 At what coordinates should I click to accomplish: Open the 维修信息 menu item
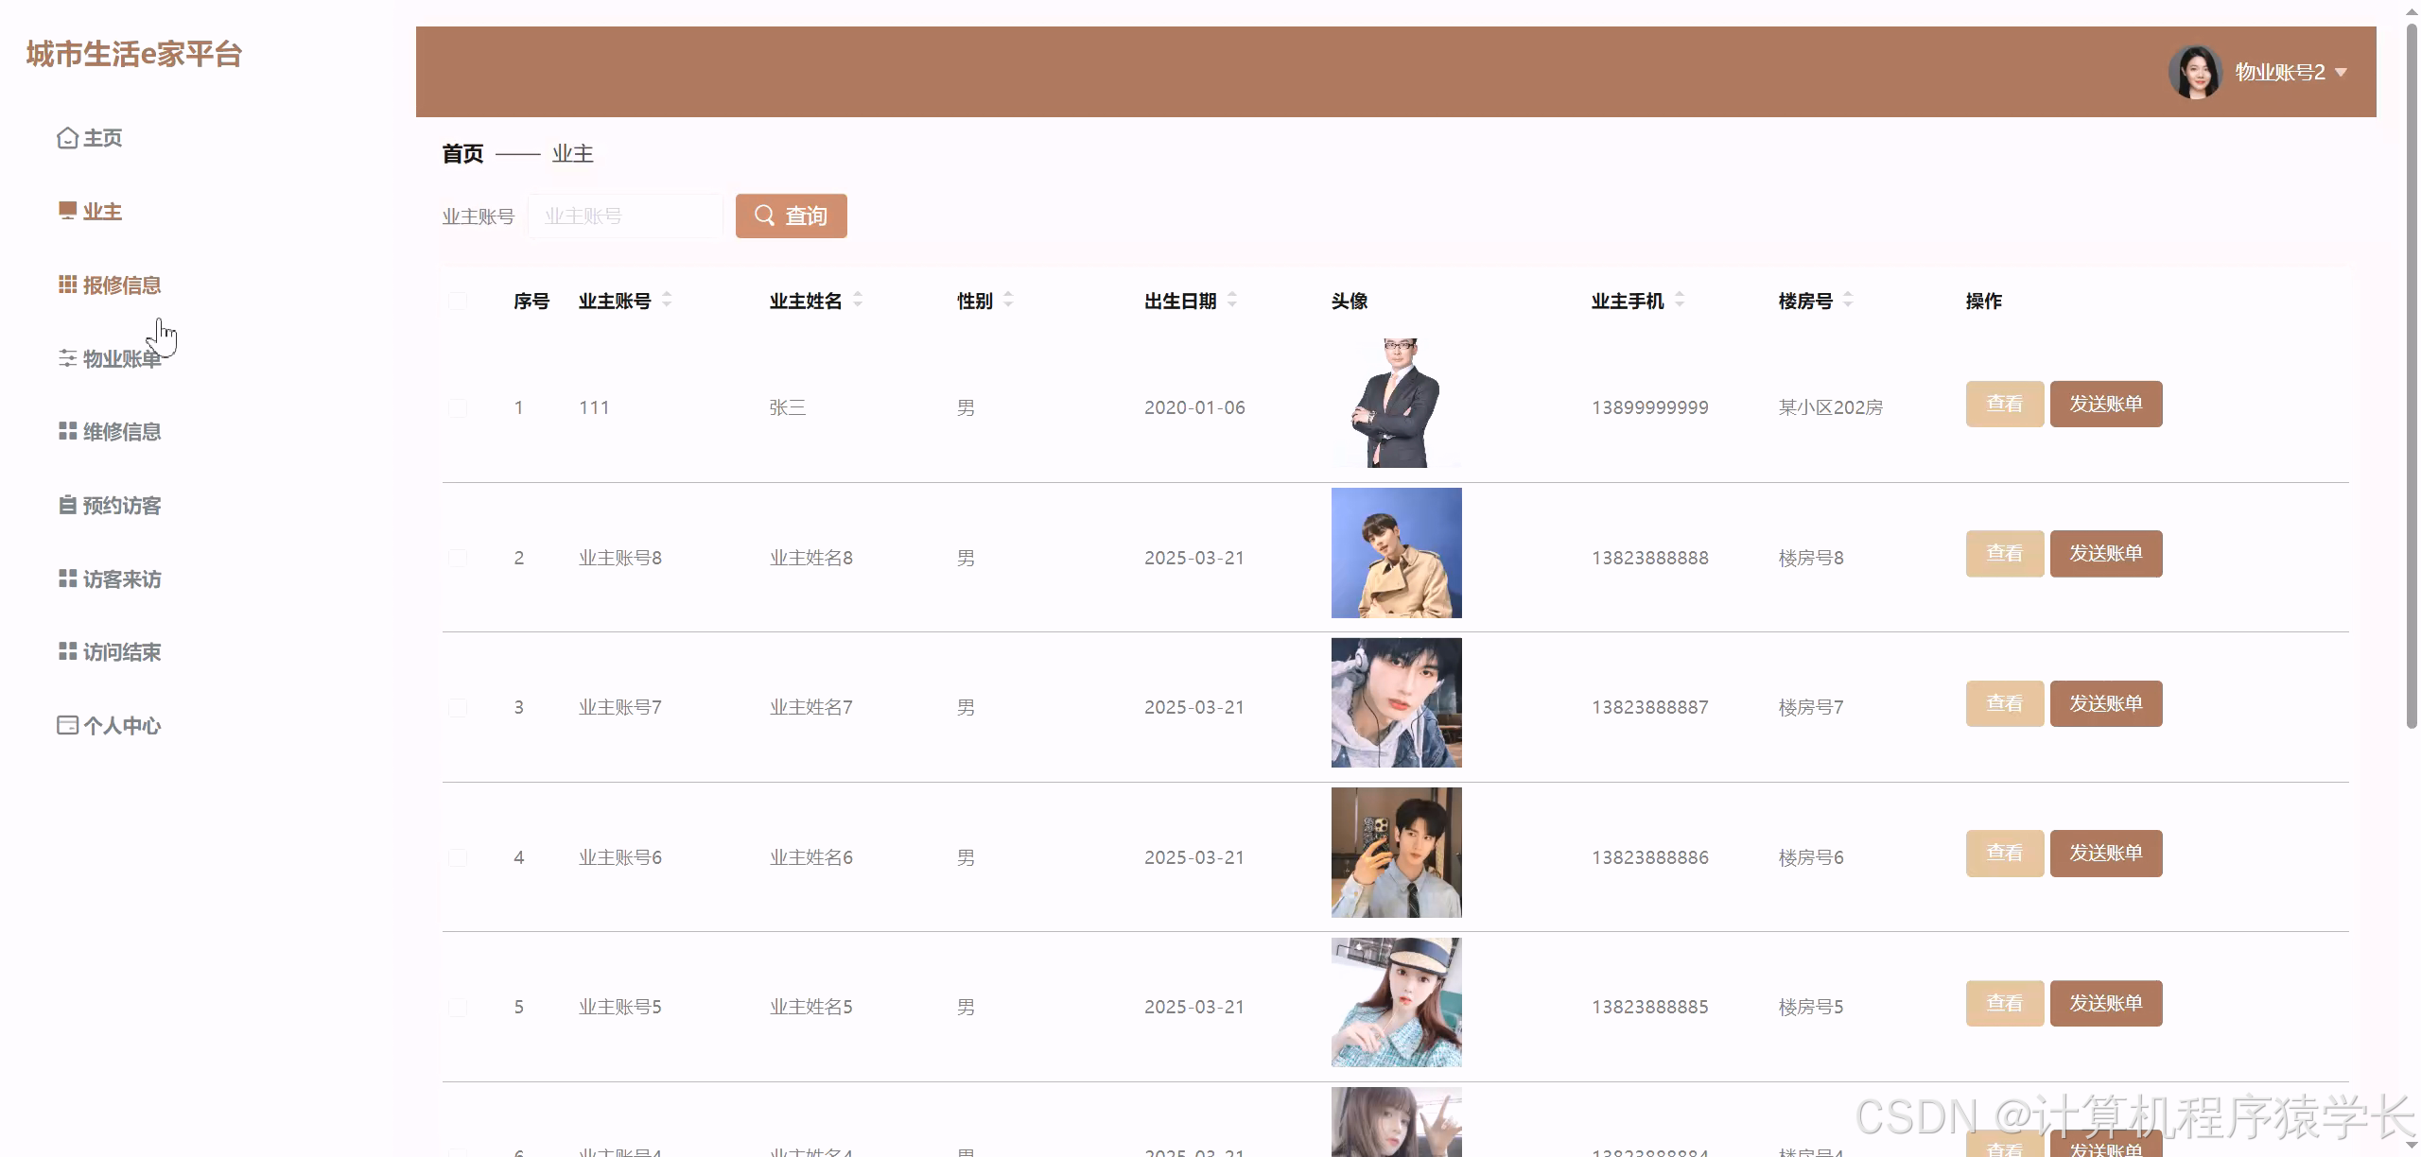pyautogui.click(x=121, y=432)
